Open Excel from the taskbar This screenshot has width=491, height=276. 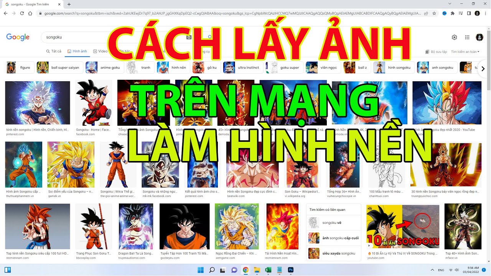pos(268,270)
